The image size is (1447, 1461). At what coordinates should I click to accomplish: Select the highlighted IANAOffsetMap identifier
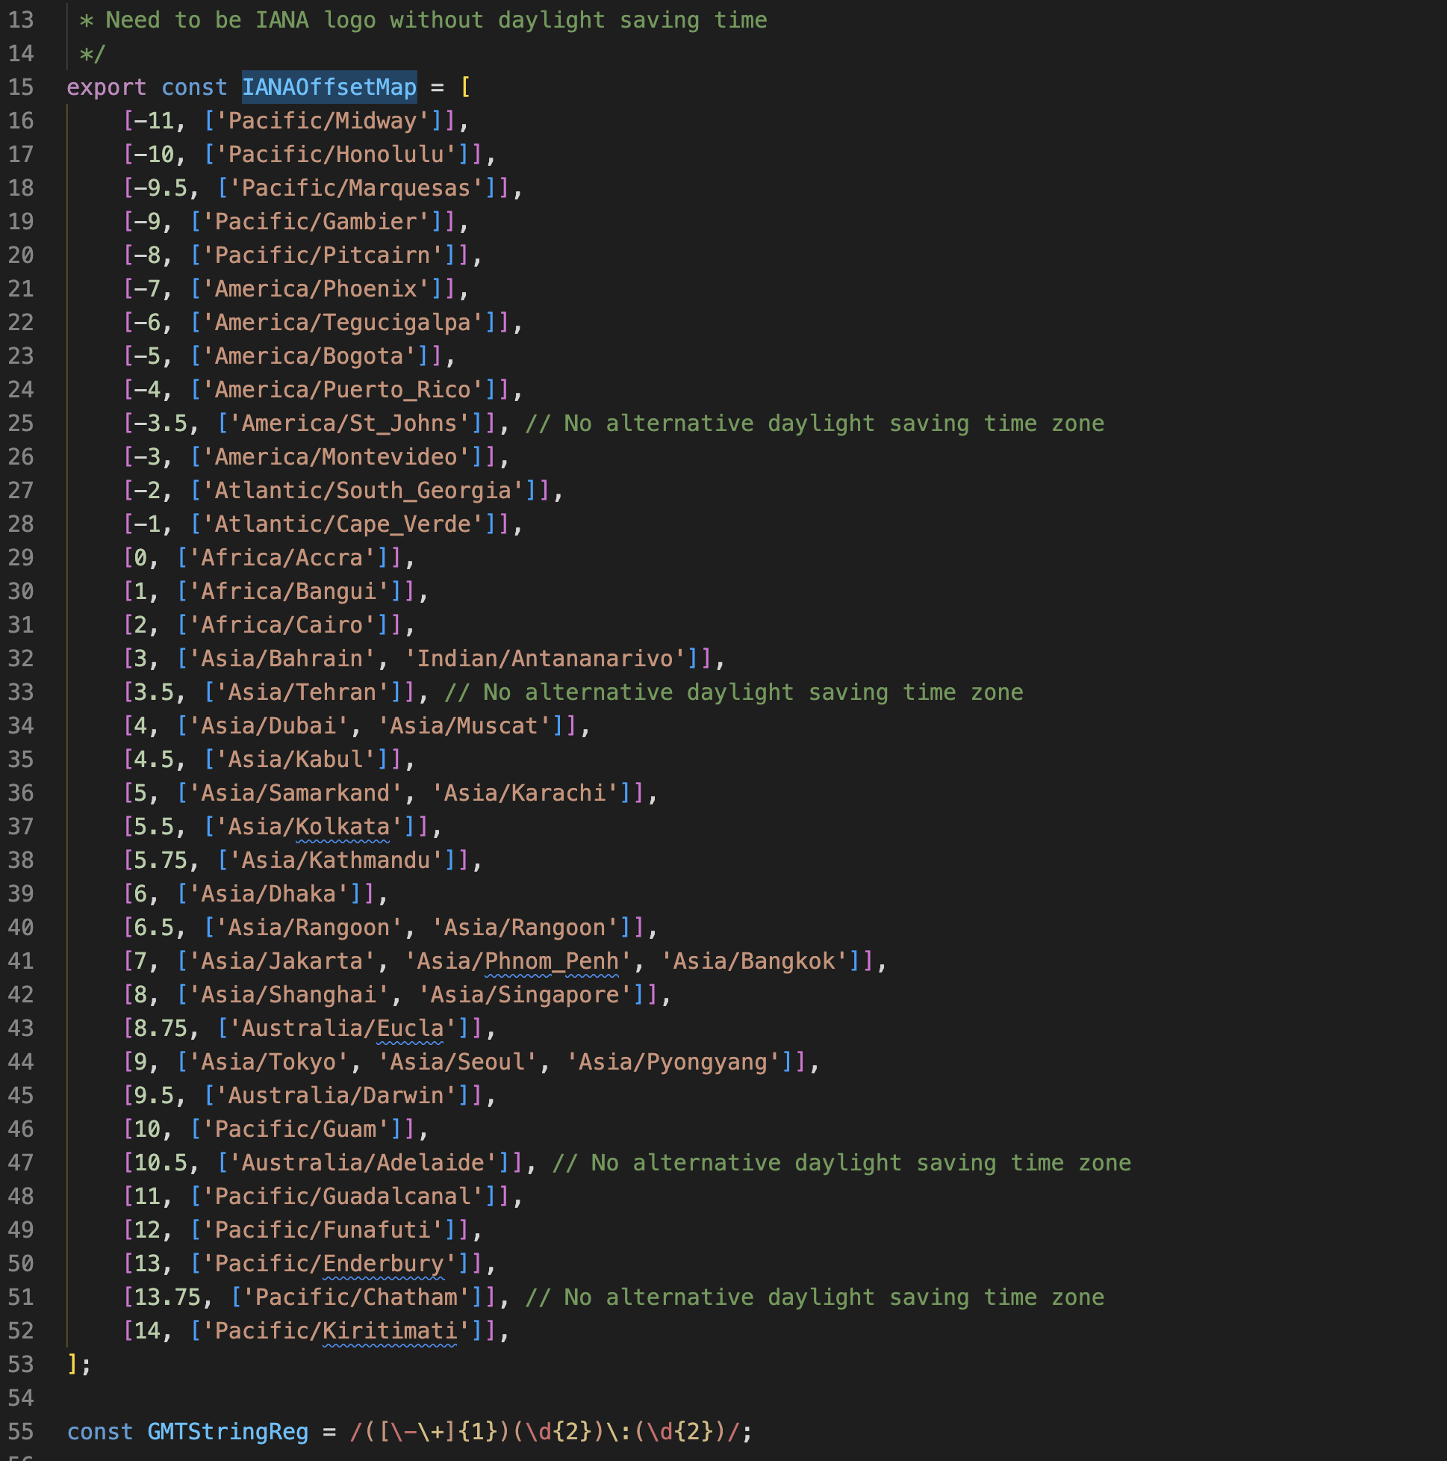pyautogui.click(x=329, y=87)
